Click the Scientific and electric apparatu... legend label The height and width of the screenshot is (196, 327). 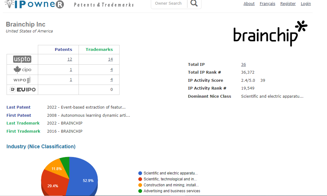171,173
